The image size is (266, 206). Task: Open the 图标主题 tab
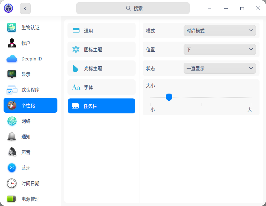(102, 49)
